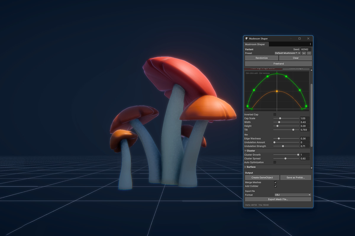Image resolution: width=355 pixels, height=236 pixels.
Task: Open the Preset dropdown Default Mushroom
Action: pos(288,53)
